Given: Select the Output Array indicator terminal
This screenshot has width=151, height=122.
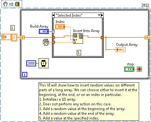Looking at the screenshot, I should (x=121, y=50).
